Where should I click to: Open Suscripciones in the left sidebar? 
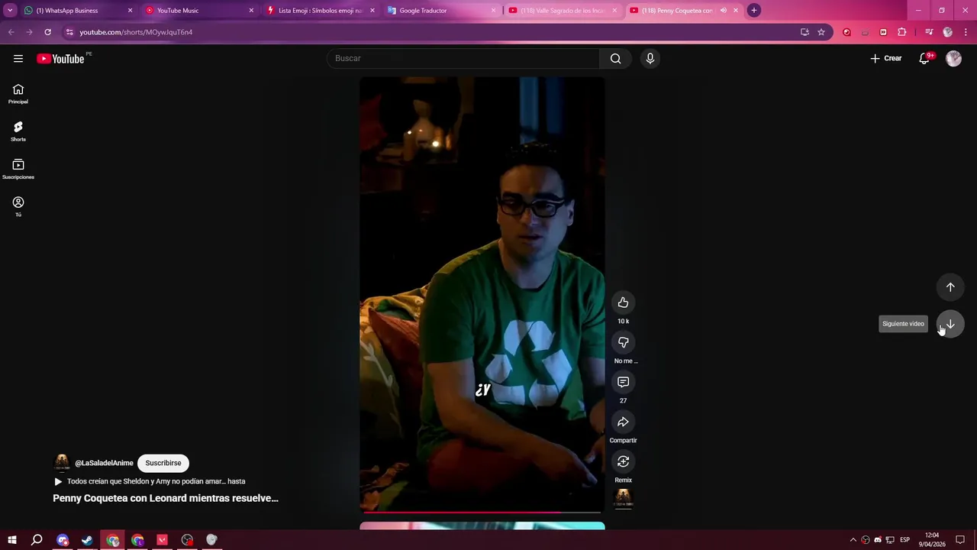click(18, 169)
